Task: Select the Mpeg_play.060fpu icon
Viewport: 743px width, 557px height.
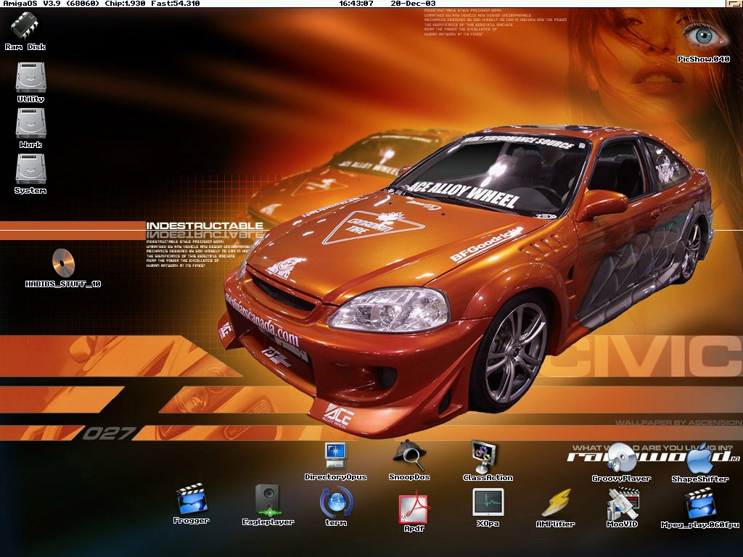Action: click(700, 505)
